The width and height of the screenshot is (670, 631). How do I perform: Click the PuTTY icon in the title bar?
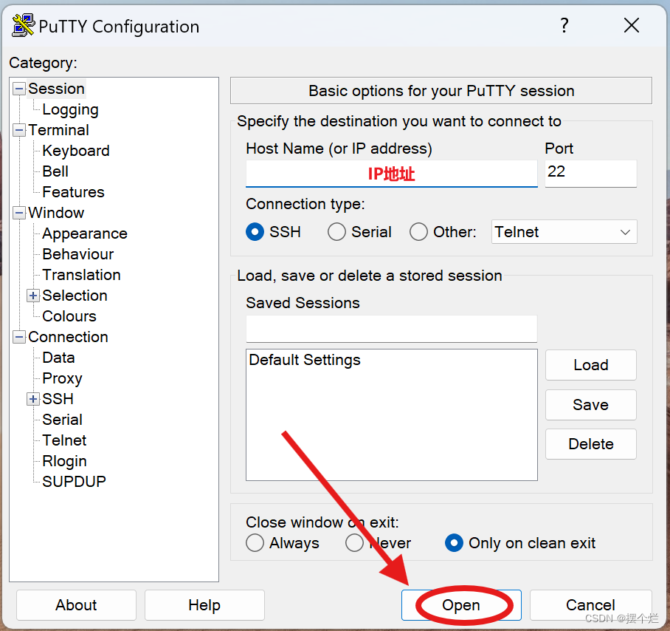coord(23,26)
